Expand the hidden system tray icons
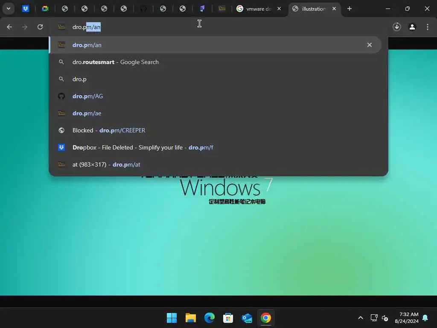Screen dimensions: 437x328 coord(360,318)
